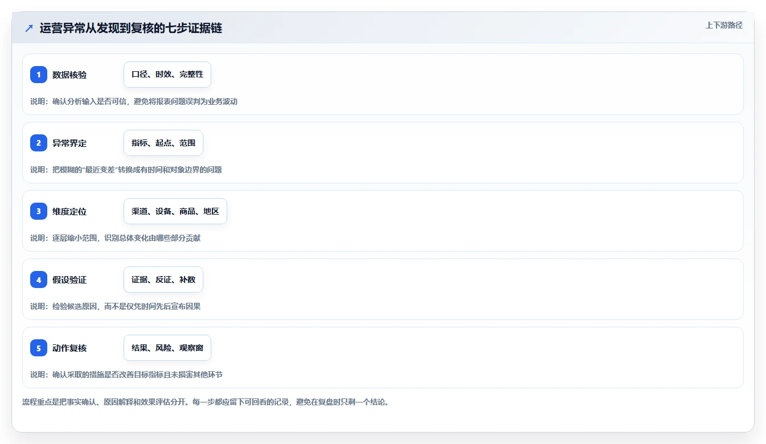Click the arrow icon beside the title

coord(29,28)
